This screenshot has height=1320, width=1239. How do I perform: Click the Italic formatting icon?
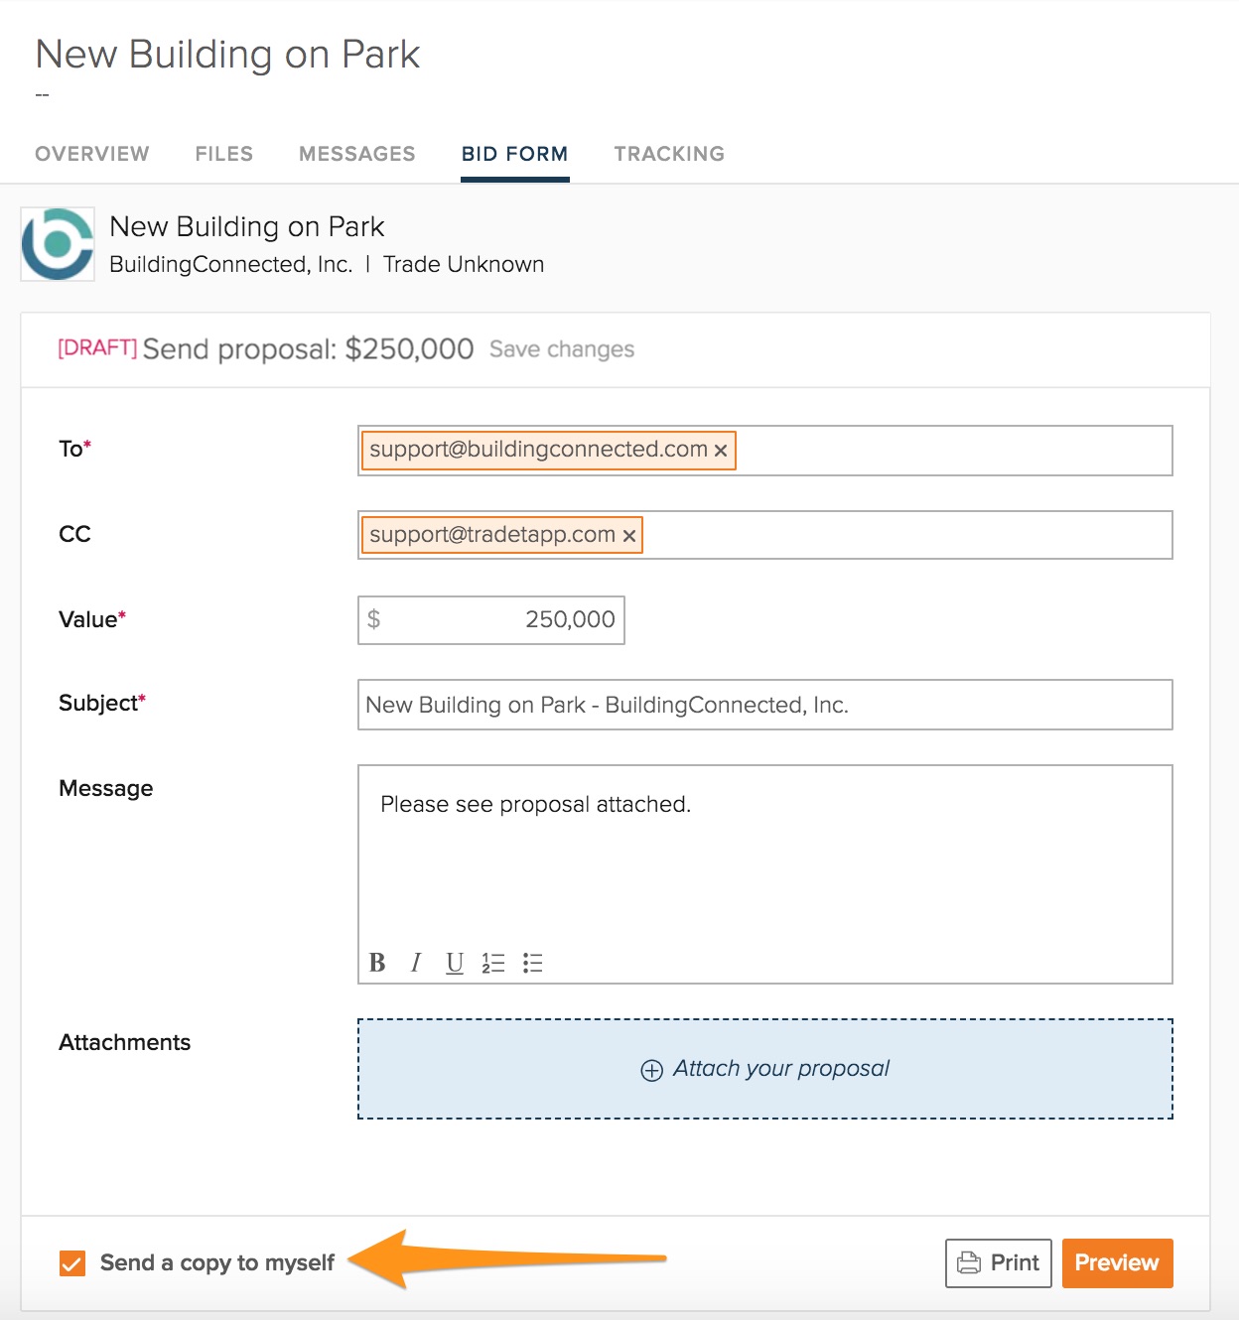(x=416, y=963)
